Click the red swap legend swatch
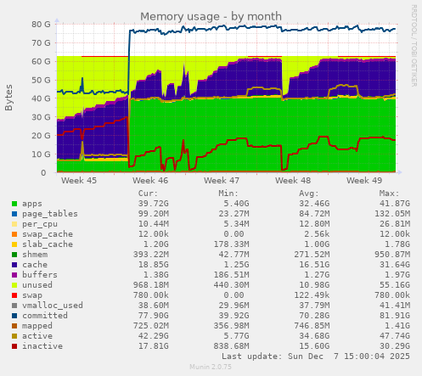This screenshot has width=422, height=376. coord(14,295)
